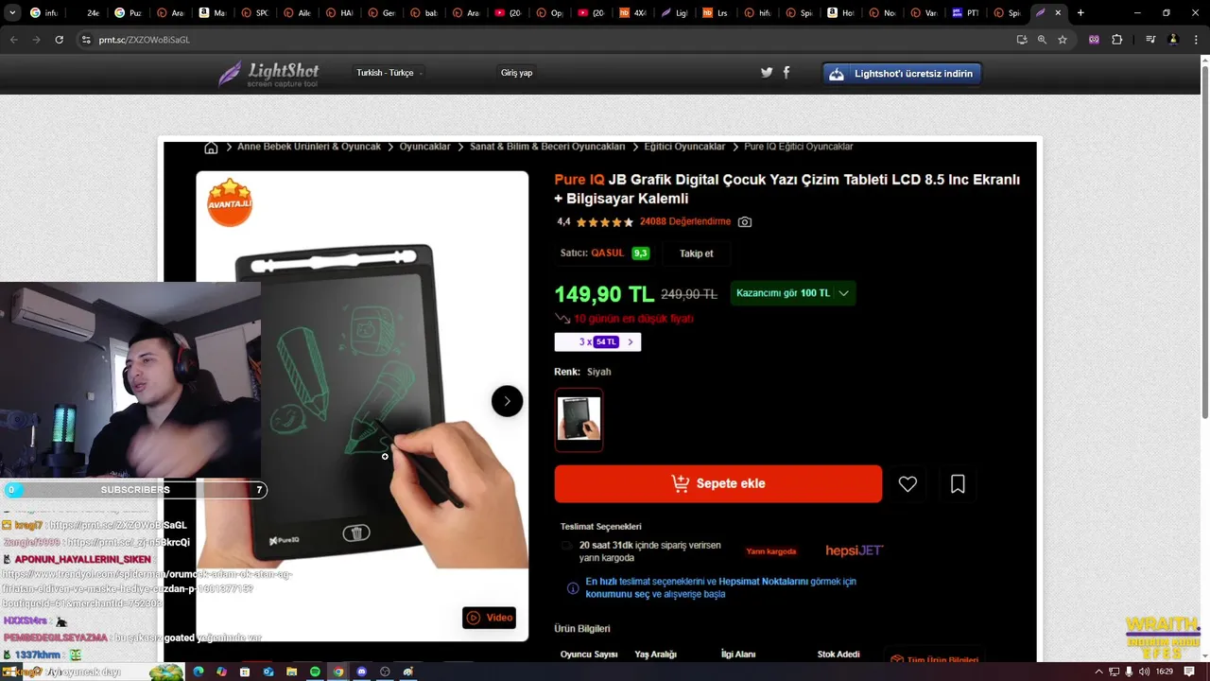The width and height of the screenshot is (1210, 681).
Task: Open browser zoom magnifier icon
Action: (x=1042, y=40)
